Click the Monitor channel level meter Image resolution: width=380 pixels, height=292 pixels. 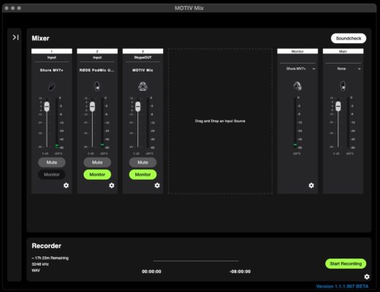tap(295, 123)
